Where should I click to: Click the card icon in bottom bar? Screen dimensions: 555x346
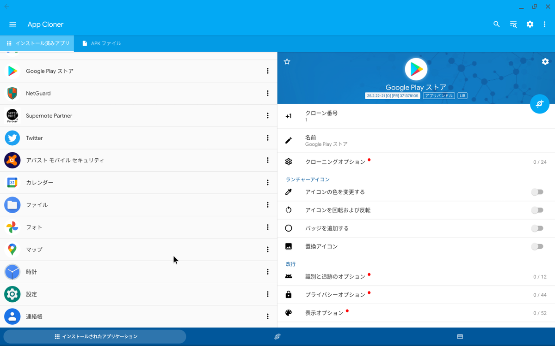tap(460, 337)
